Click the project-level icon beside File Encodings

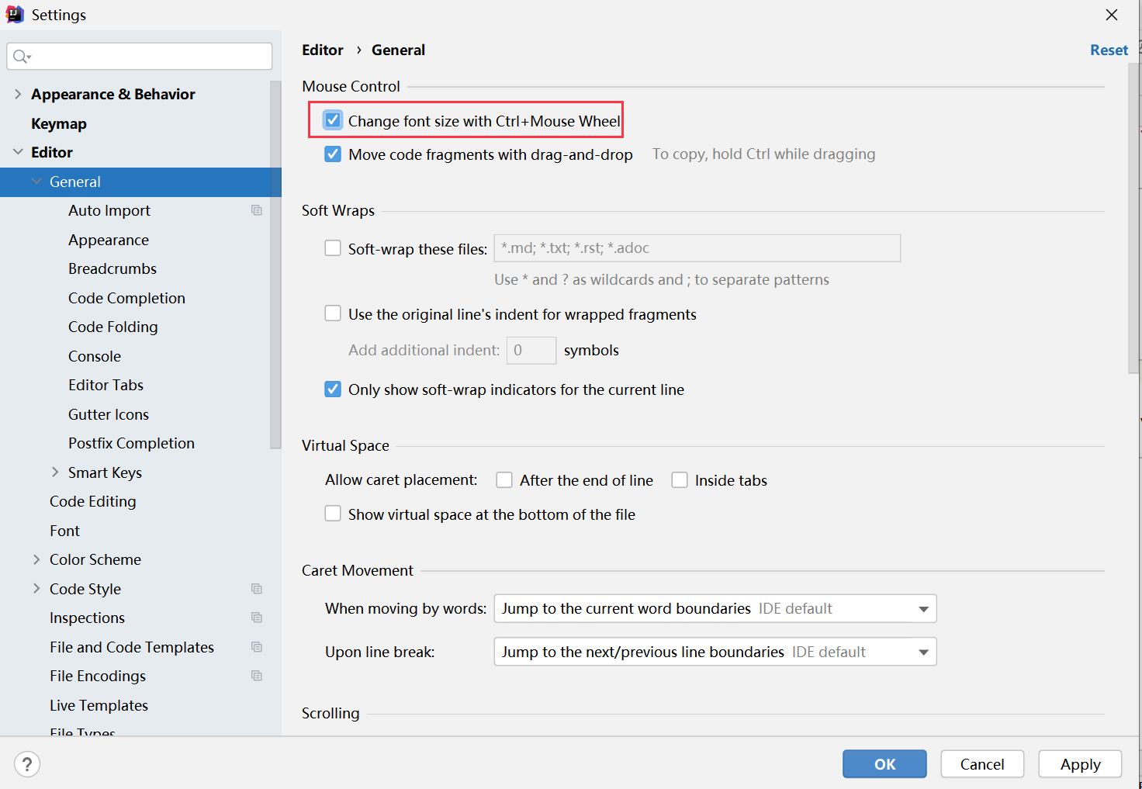pos(257,676)
